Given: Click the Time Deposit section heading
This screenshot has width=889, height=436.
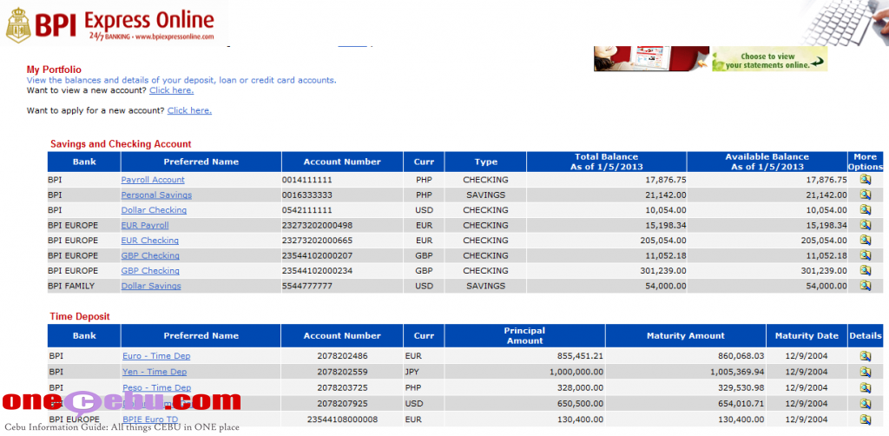Looking at the screenshot, I should coord(80,316).
